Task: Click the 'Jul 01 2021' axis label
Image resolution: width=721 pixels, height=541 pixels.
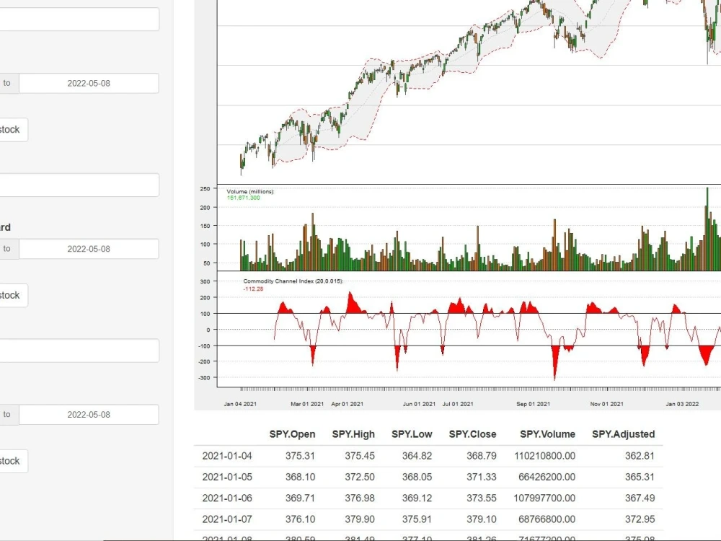Action: tap(458, 404)
